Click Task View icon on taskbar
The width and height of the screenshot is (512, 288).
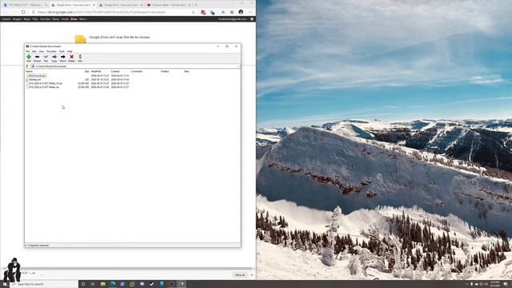pyautogui.click(x=93, y=284)
